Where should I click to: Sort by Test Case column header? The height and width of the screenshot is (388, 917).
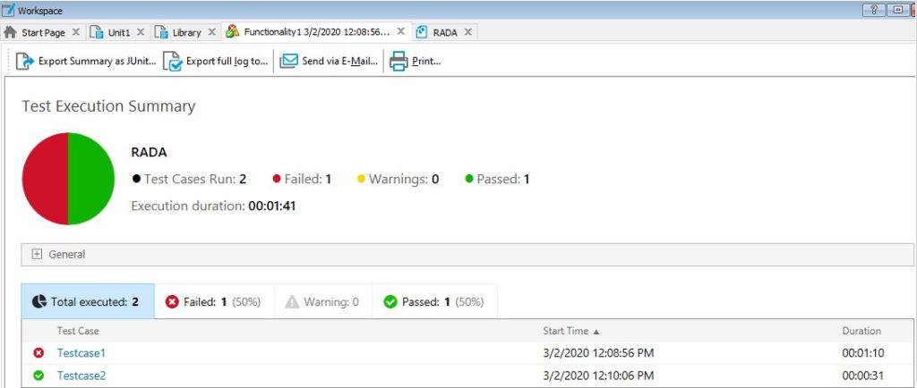click(x=78, y=331)
